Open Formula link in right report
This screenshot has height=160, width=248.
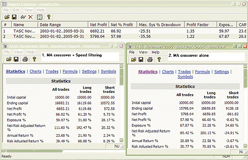202,72
